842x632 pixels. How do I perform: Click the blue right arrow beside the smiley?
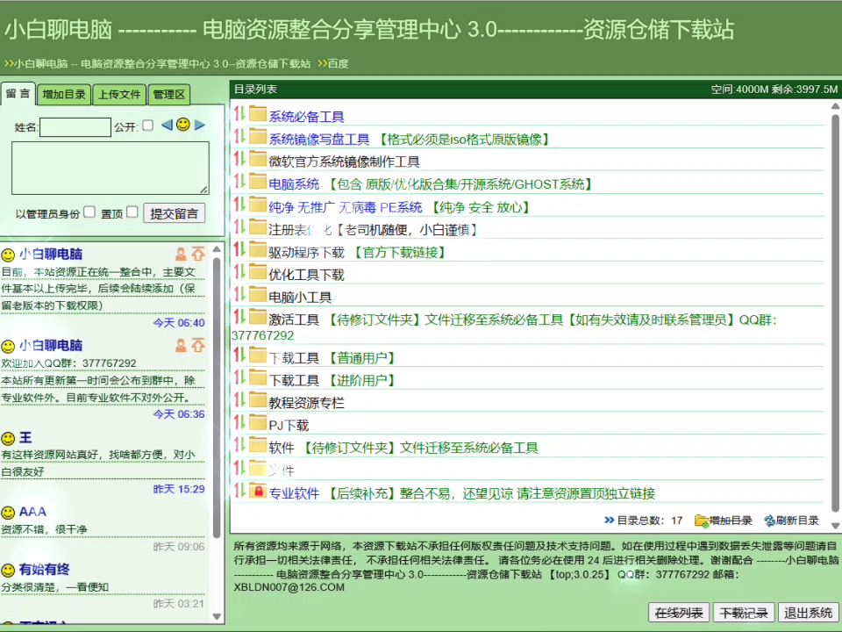point(199,126)
